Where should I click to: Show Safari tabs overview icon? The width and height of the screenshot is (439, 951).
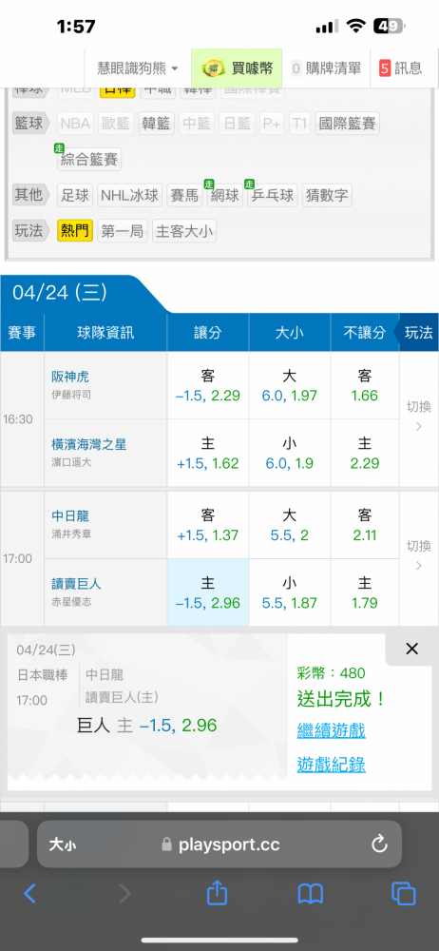[403, 893]
